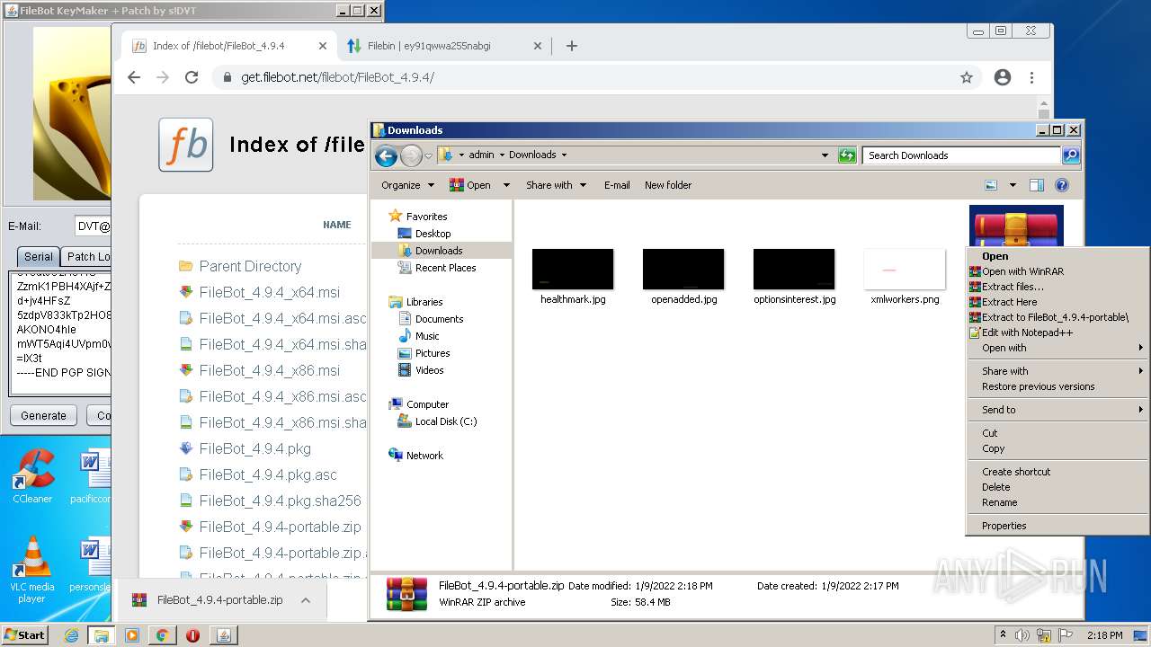Close the Filebin tab
This screenshot has height=647, width=1151.
coord(538,46)
